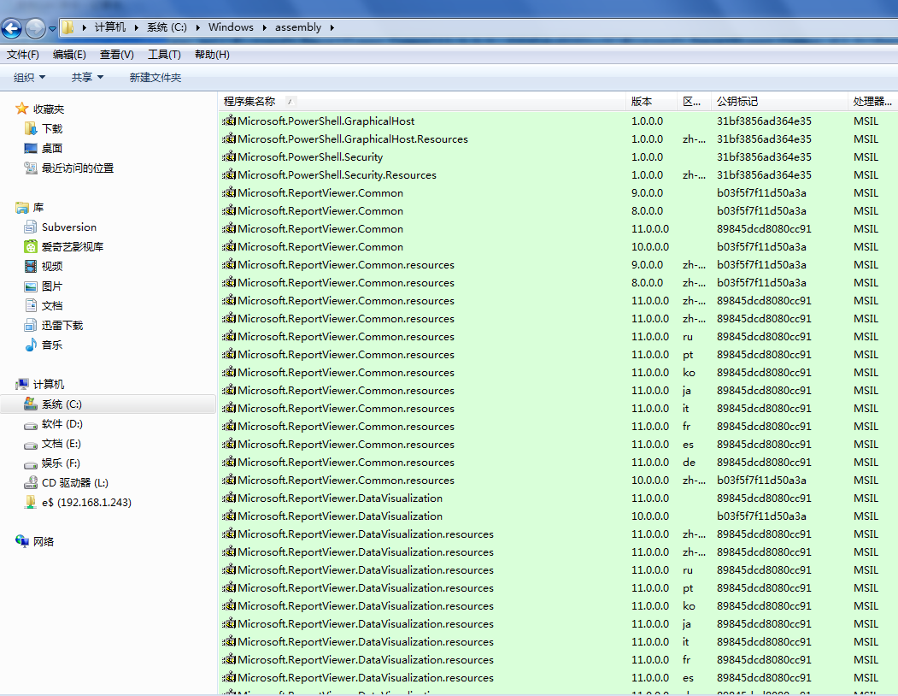
Task: Open the 查看(V) menu
Action: pos(116,54)
